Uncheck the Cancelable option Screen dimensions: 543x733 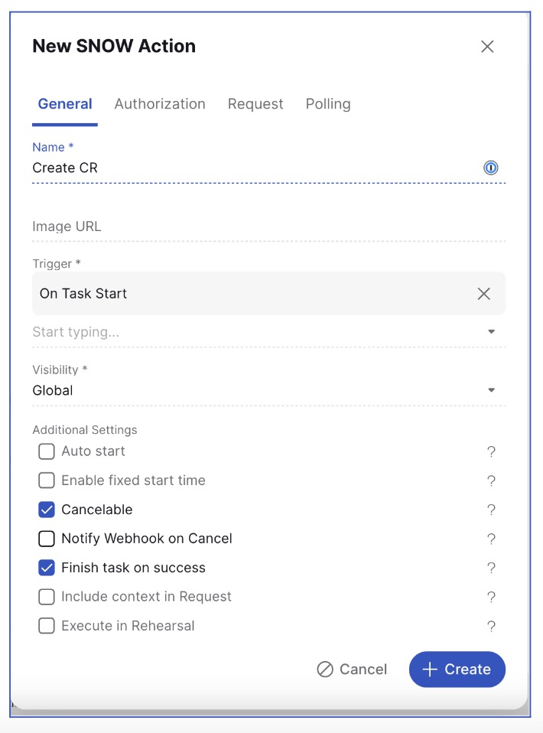[x=46, y=510]
